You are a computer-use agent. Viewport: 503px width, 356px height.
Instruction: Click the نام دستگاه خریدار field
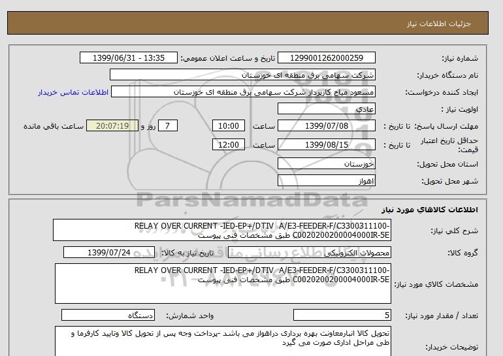[x=244, y=75]
